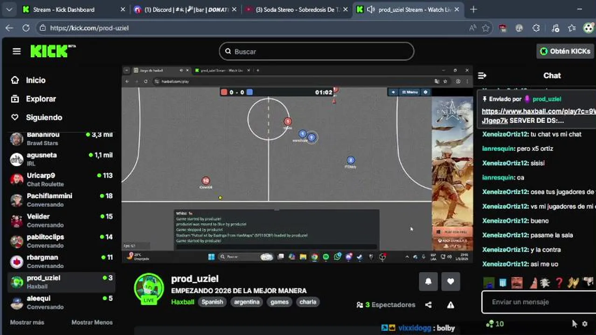Click the Buscar search field
The image size is (596, 335).
(x=316, y=51)
